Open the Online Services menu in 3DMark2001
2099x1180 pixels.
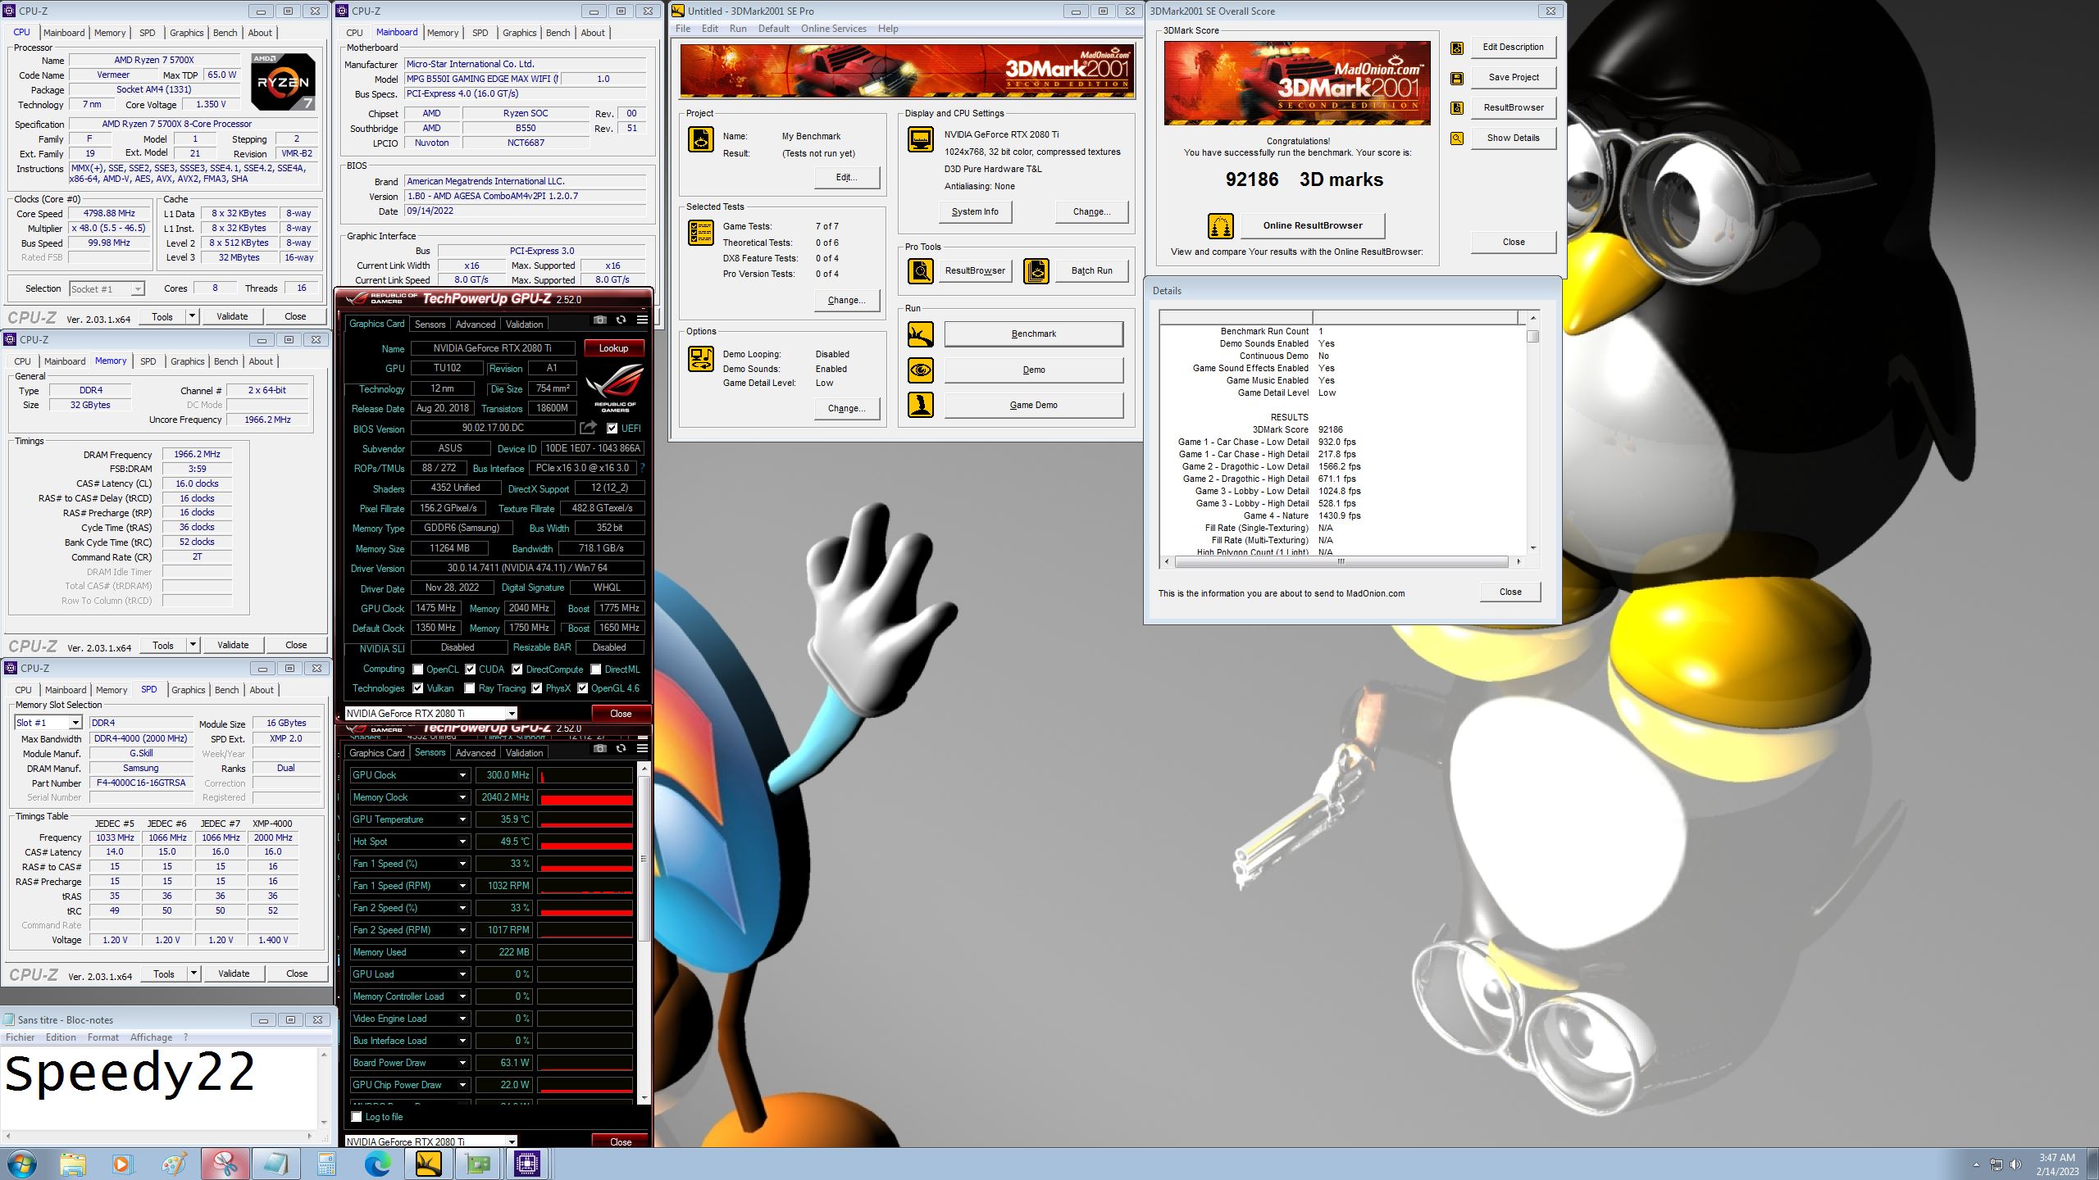833,29
